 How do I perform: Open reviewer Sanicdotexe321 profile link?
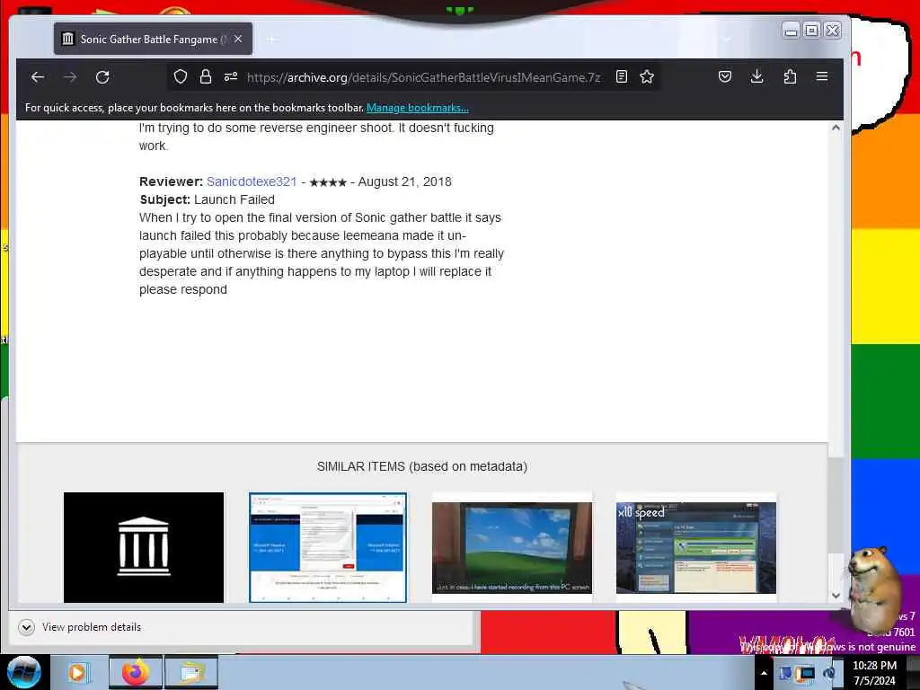pyautogui.click(x=252, y=181)
